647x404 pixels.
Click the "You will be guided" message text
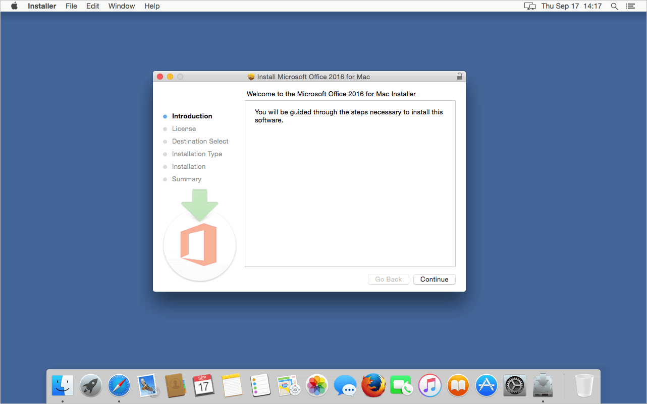(x=349, y=116)
